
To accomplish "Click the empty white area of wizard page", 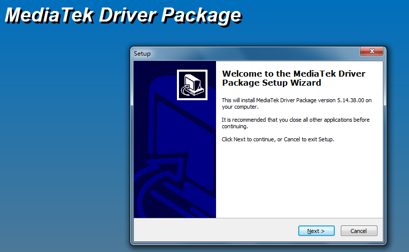I will click(x=299, y=182).
